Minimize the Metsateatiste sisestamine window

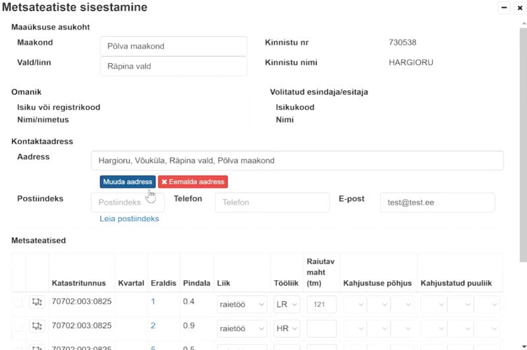click(x=505, y=8)
